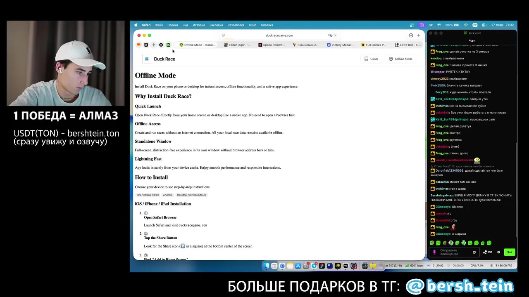529x297 pixels.
Task: Click the Отправить сообщение chat input
Action: pos(453,252)
